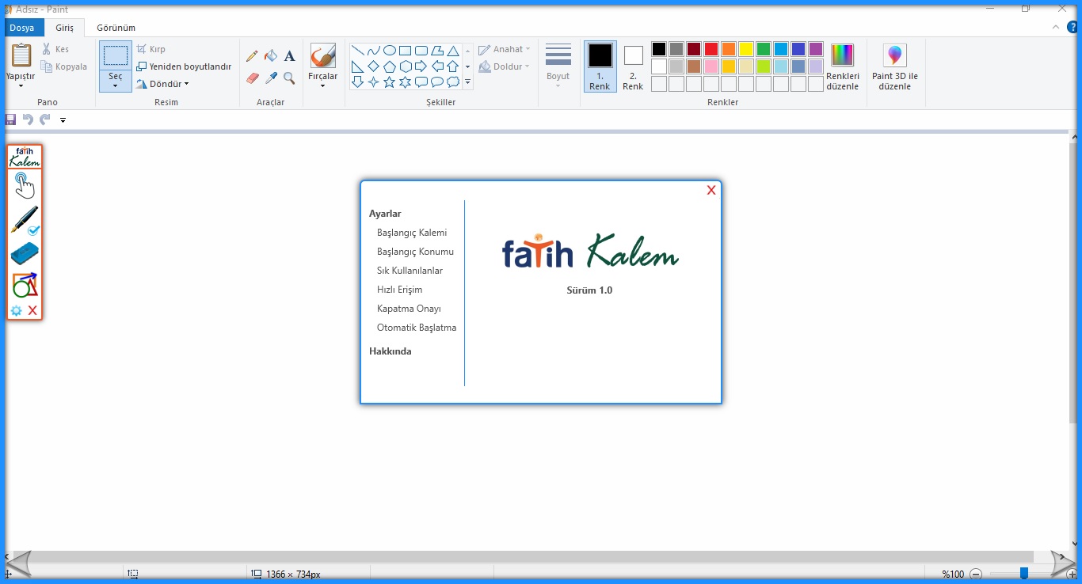Select the Fatih Kalem pen tool
This screenshot has width=1082, height=584.
tap(25, 221)
